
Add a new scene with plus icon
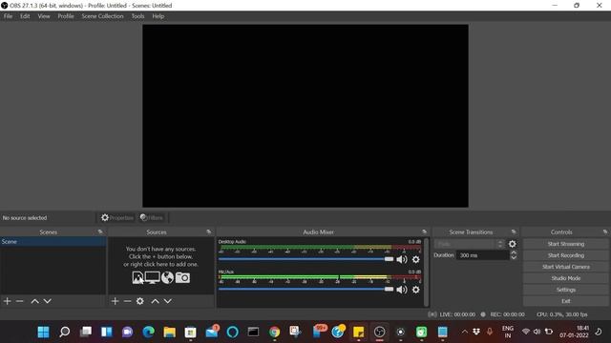[x=7, y=301]
